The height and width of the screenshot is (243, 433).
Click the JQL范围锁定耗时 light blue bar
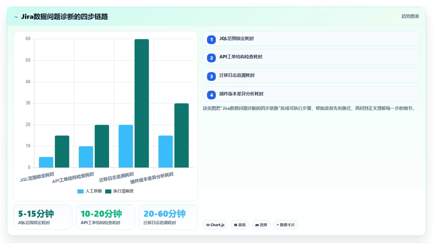(46, 162)
